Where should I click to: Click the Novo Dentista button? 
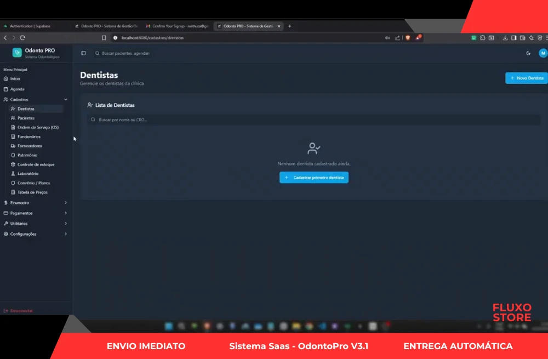526,78
